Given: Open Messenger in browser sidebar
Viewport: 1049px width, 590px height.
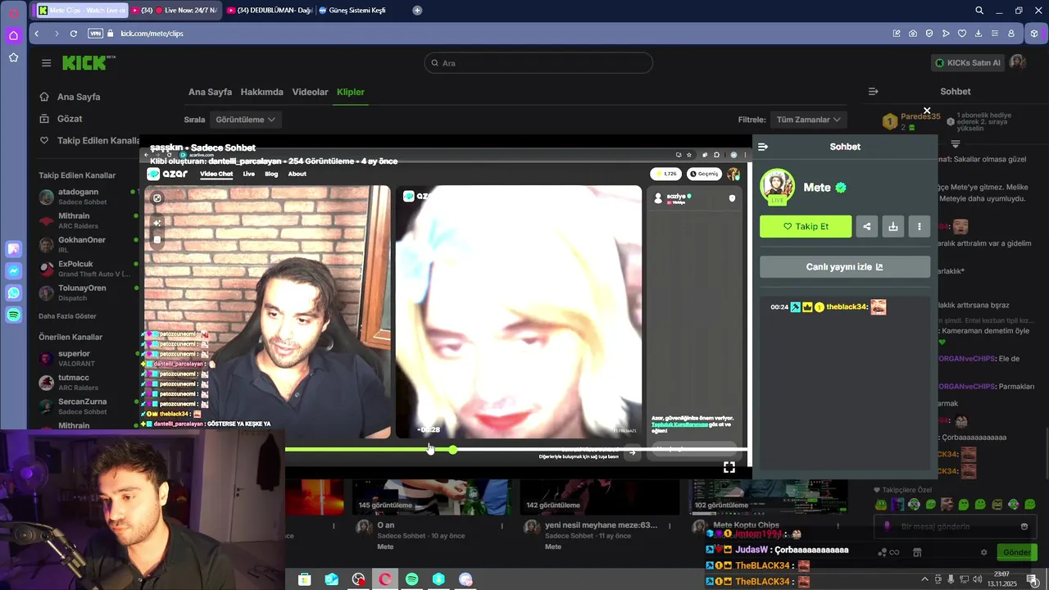Looking at the screenshot, I should [x=14, y=271].
